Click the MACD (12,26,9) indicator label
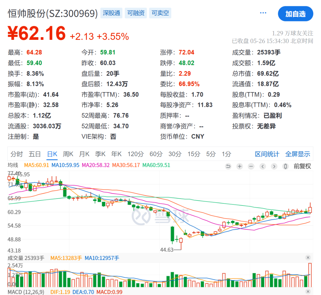The width and height of the screenshot is (321, 295). pyautogui.click(x=26, y=292)
